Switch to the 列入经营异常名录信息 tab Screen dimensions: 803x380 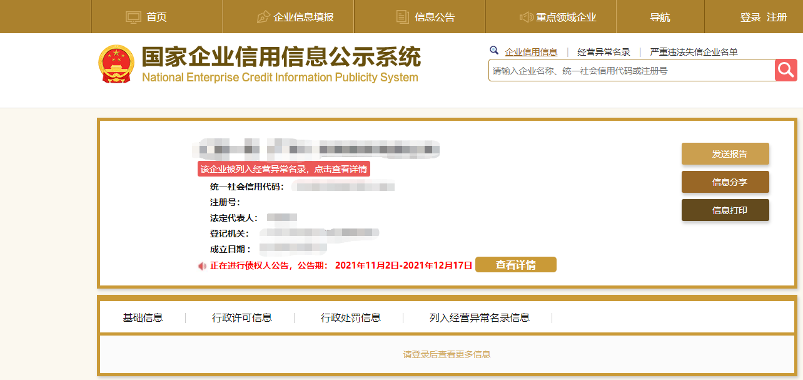(x=480, y=317)
